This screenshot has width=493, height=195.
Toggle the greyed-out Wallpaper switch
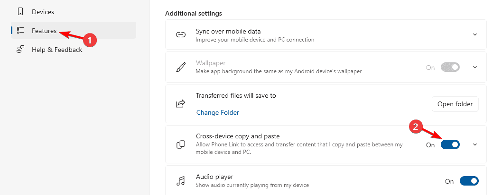pos(450,68)
